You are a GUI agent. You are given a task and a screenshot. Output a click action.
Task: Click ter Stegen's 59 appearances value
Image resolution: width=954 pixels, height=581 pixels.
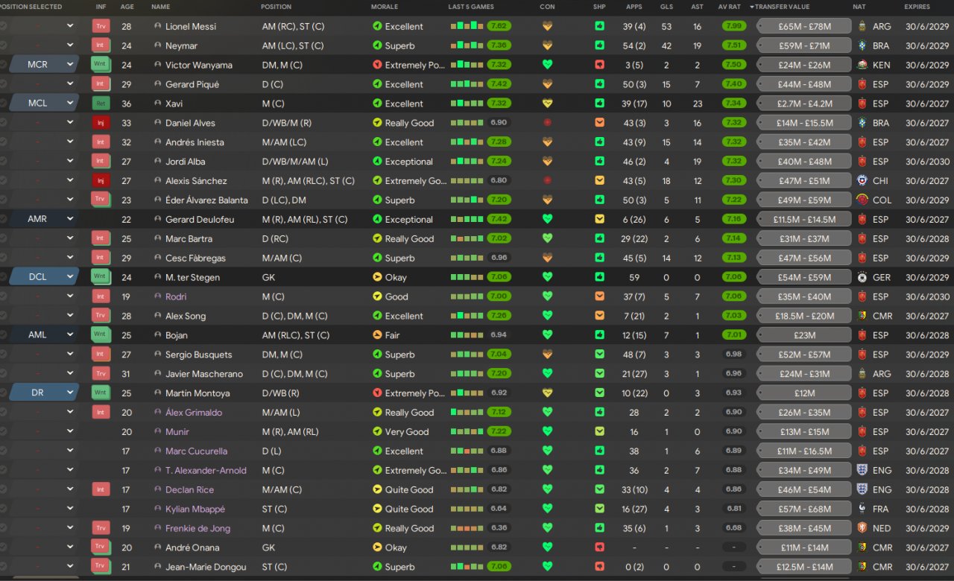[634, 277]
